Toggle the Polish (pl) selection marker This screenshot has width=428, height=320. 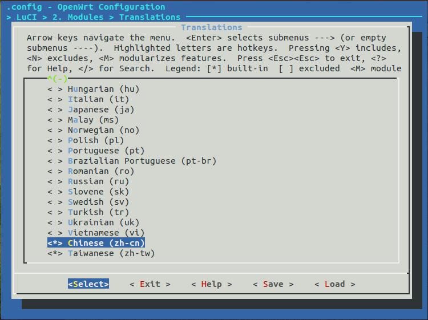coord(55,140)
